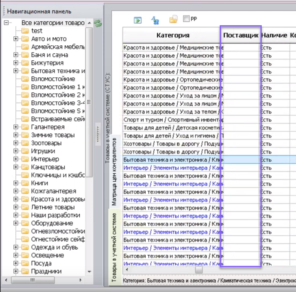Sort by the Наличие column header
This screenshot has height=292, width=296.
tap(275, 35)
